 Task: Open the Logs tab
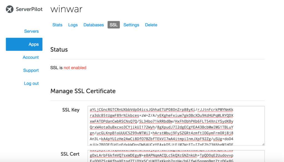coord(73,25)
